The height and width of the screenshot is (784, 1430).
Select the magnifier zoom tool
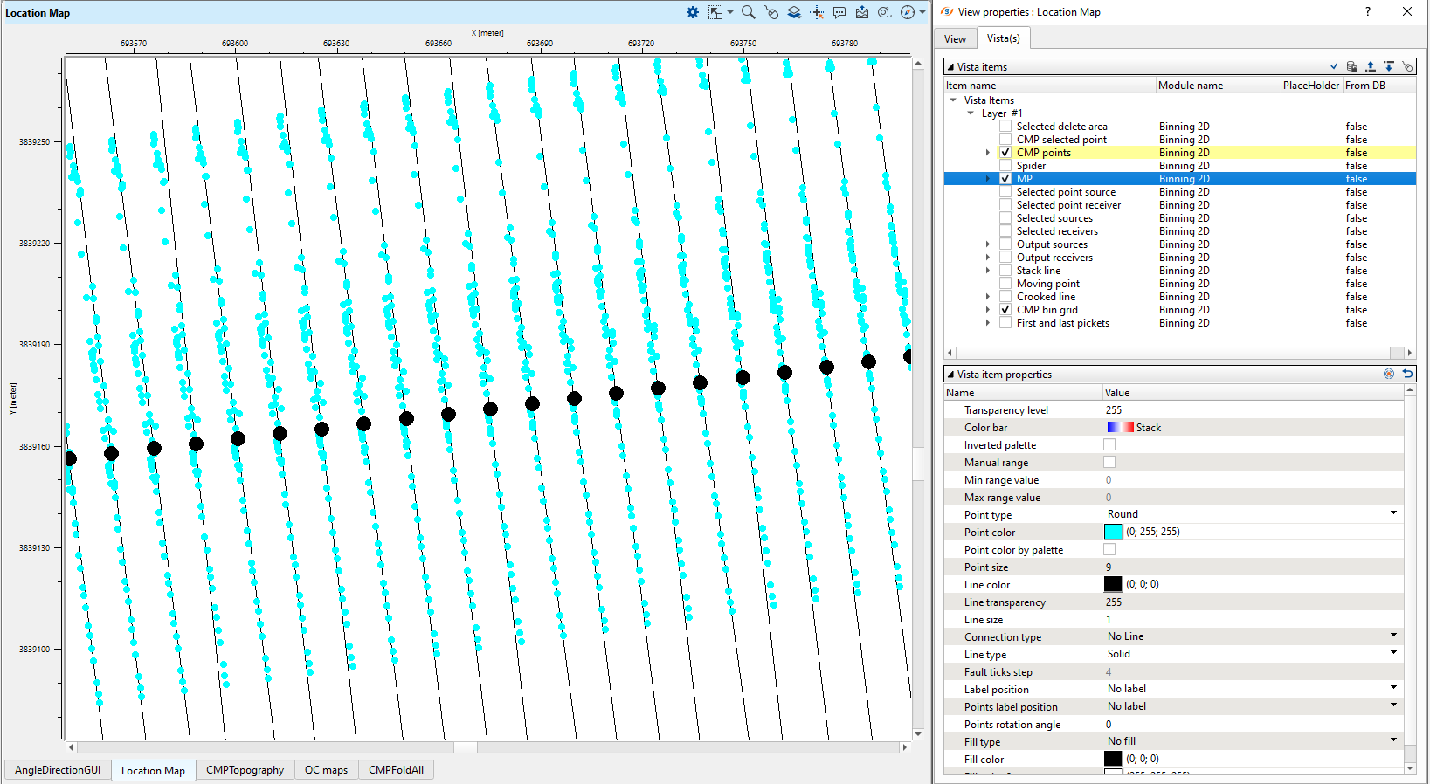pos(748,12)
